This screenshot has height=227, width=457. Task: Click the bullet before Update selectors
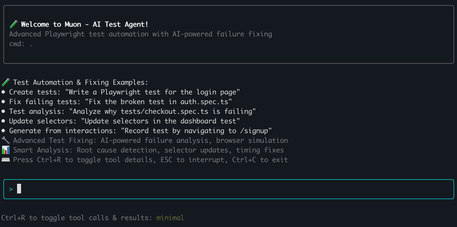pyautogui.click(x=3, y=121)
